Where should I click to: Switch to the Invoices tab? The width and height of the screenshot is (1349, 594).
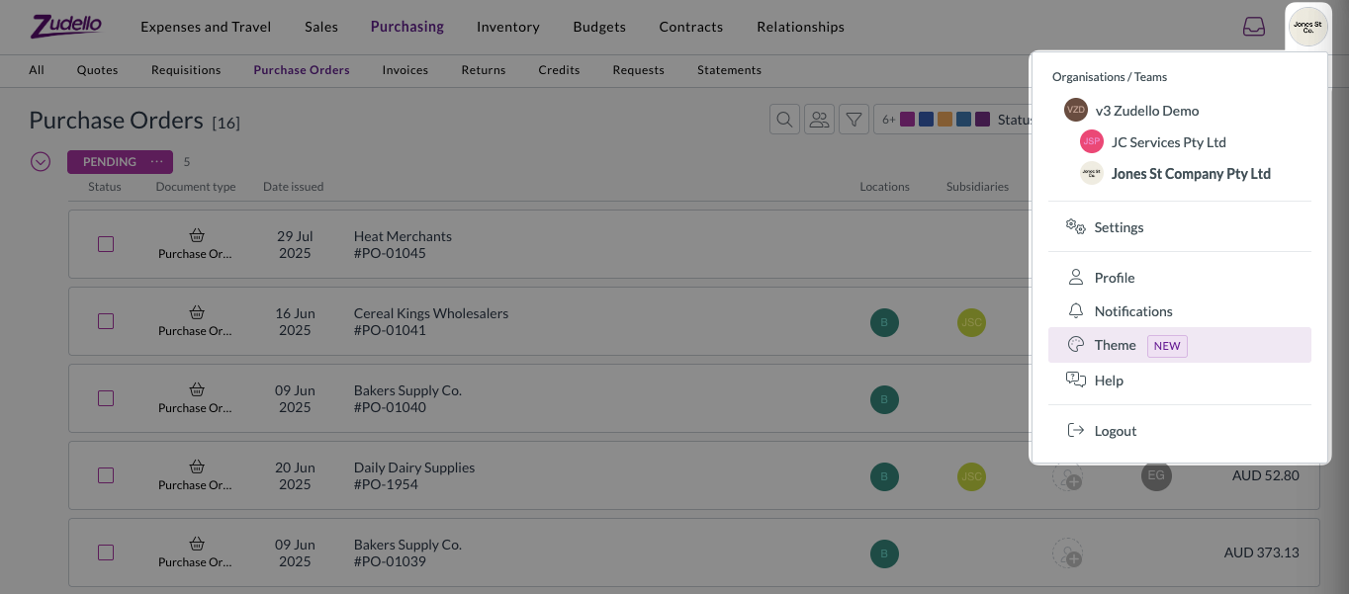405,70
